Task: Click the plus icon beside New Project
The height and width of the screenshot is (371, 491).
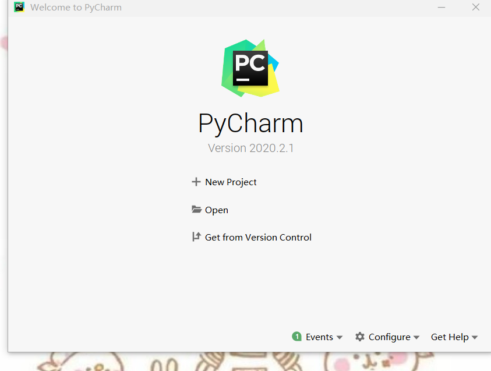Action: [196, 182]
